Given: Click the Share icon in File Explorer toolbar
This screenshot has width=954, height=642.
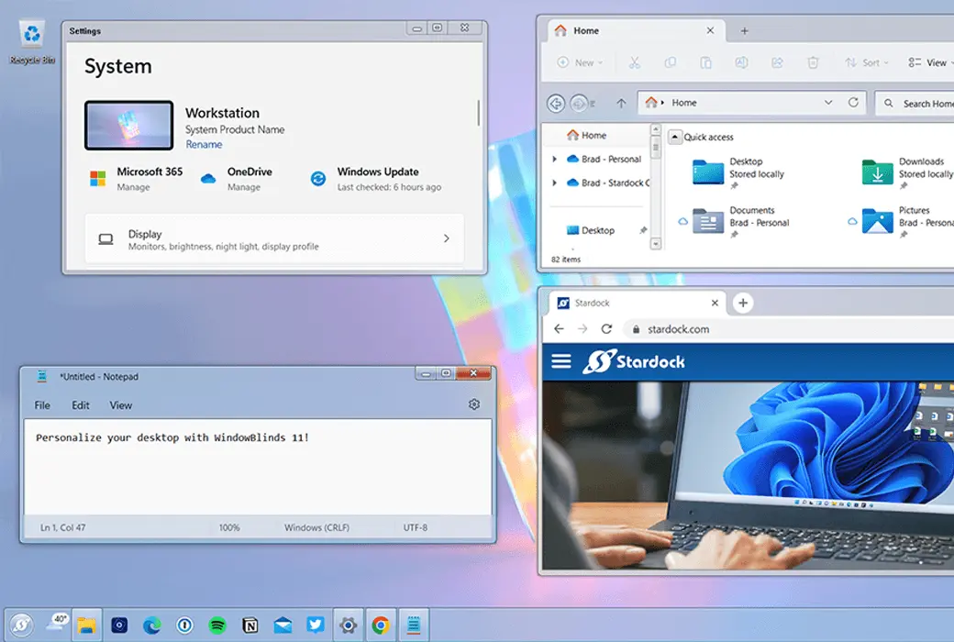Looking at the screenshot, I should point(777,62).
